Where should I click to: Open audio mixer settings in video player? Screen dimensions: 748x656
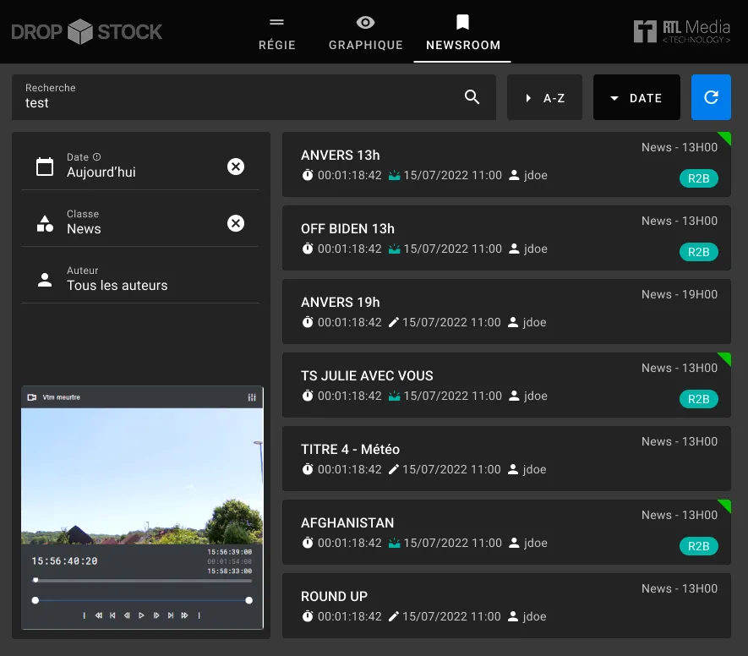[251, 397]
